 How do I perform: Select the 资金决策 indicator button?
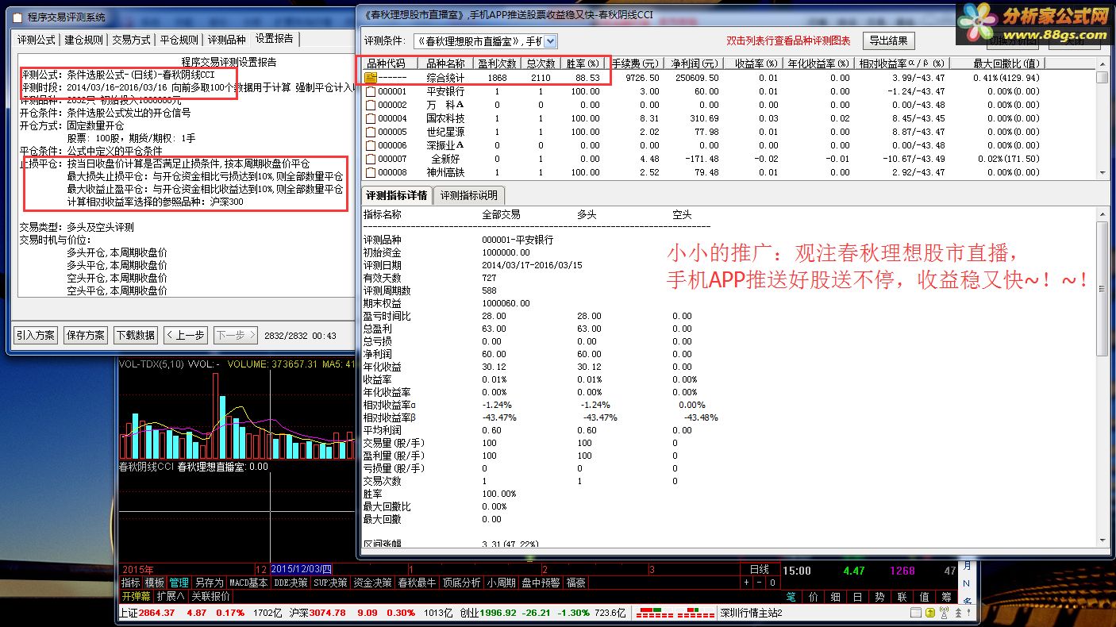[373, 583]
